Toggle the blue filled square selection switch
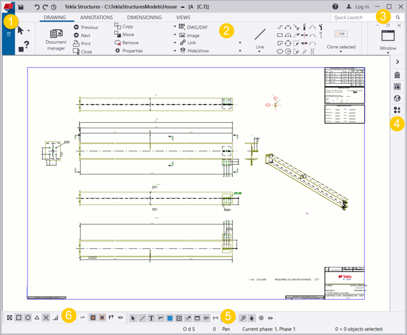 pos(170,318)
